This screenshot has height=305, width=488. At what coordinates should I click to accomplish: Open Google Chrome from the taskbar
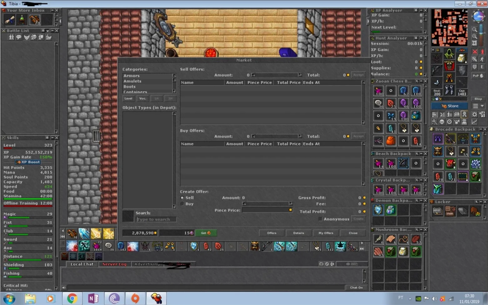72,298
